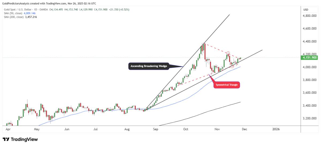The height and width of the screenshot is (146, 321).
Task: Click the Gold Spot / U.S. Dollar symbol title
Action: coord(18,9)
